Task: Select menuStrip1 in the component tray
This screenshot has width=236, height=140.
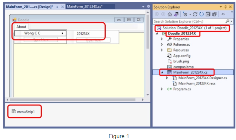Action: click(23, 112)
